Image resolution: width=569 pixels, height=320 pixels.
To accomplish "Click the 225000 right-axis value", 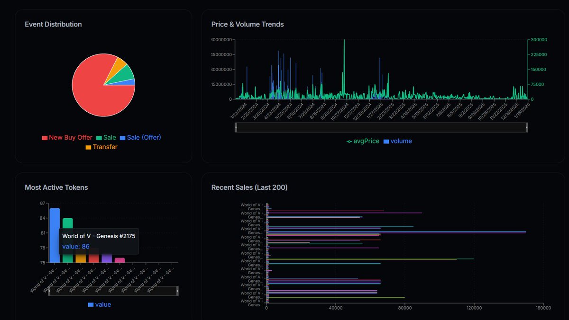I will point(539,54).
